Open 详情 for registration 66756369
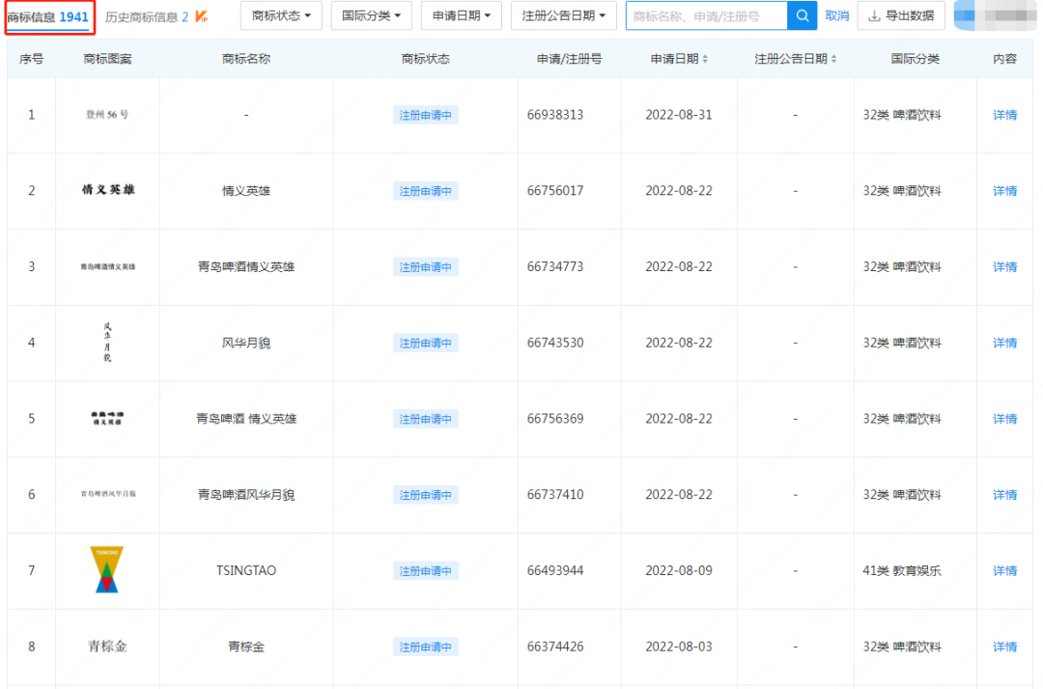 pyautogui.click(x=1004, y=419)
